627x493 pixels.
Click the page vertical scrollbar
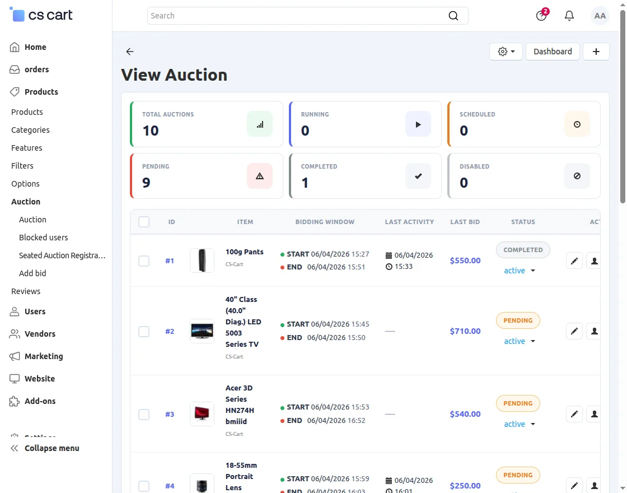click(623, 107)
